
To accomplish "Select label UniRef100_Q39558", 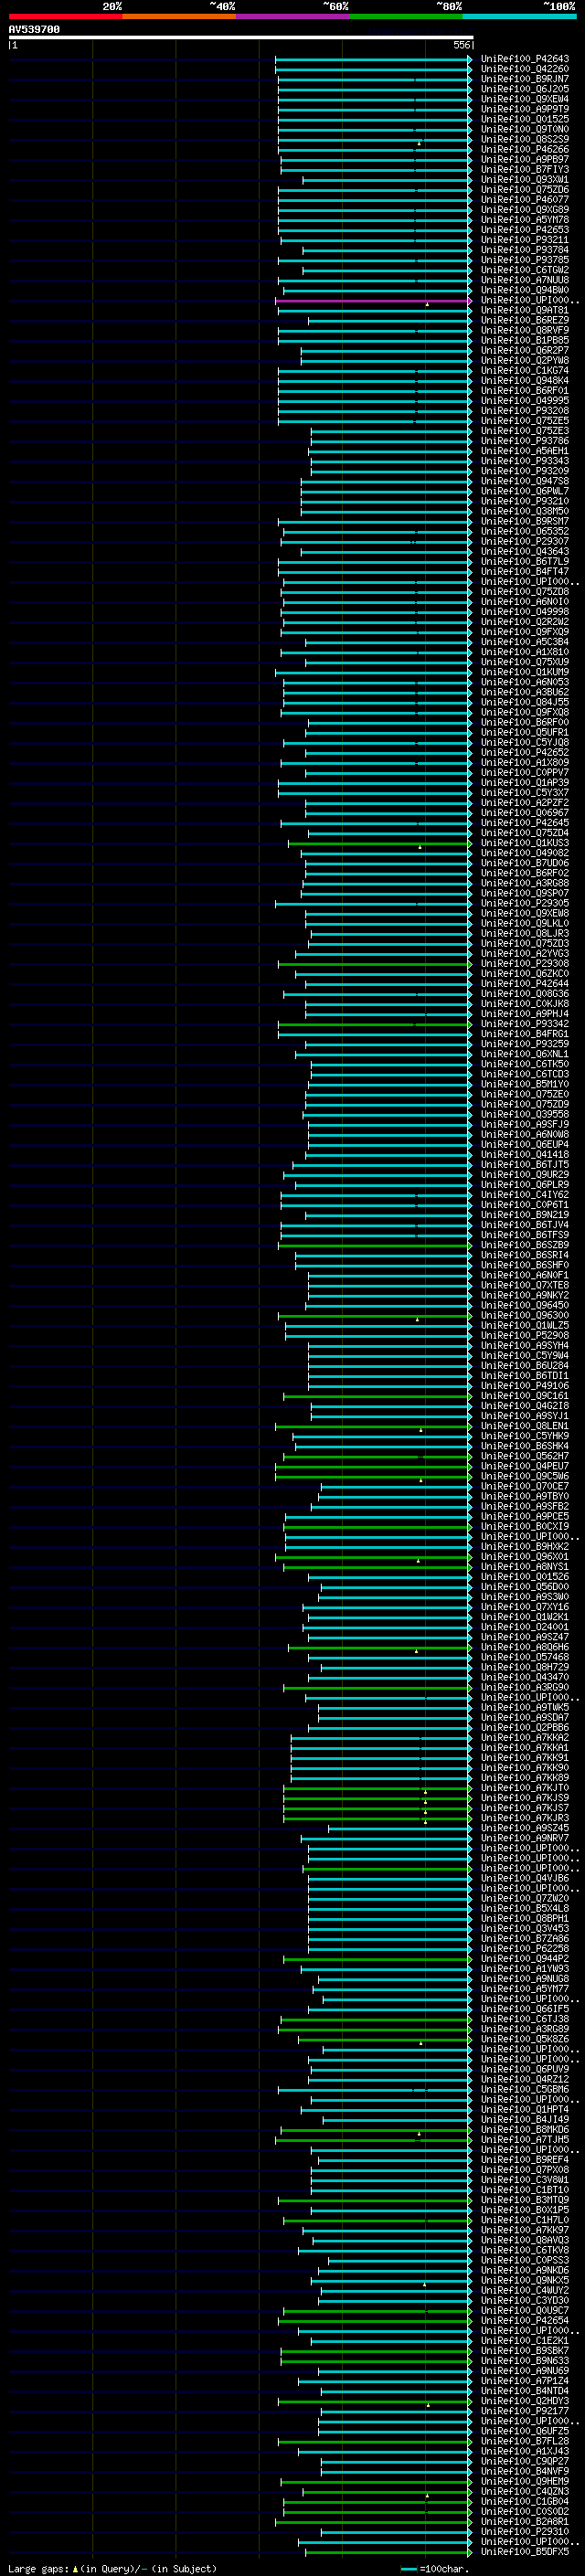I will pyautogui.click(x=525, y=1114).
